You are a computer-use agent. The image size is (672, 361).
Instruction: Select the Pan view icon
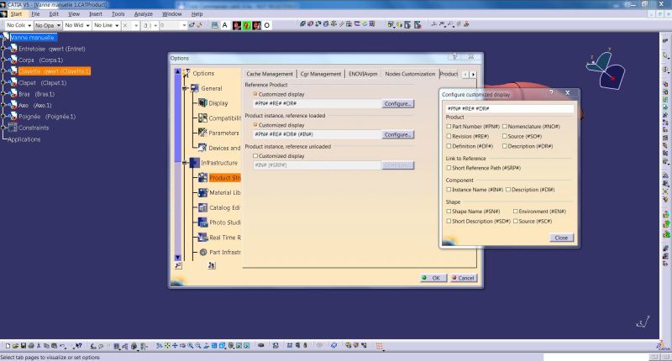point(175,346)
